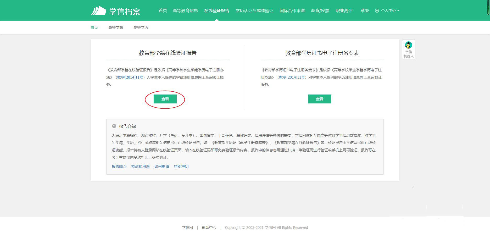The width and height of the screenshot is (490, 238).
Task: Open 教学[2014]11号 link in the 学籍 description
Action: click(130, 77)
